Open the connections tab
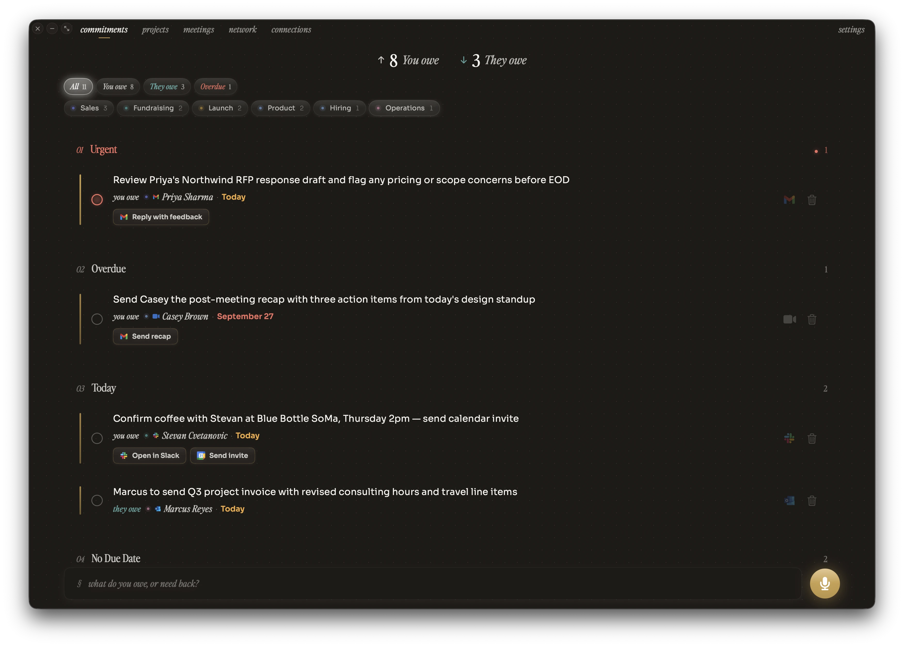 tap(291, 29)
